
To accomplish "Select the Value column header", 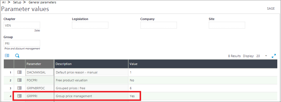I will point(203,64).
